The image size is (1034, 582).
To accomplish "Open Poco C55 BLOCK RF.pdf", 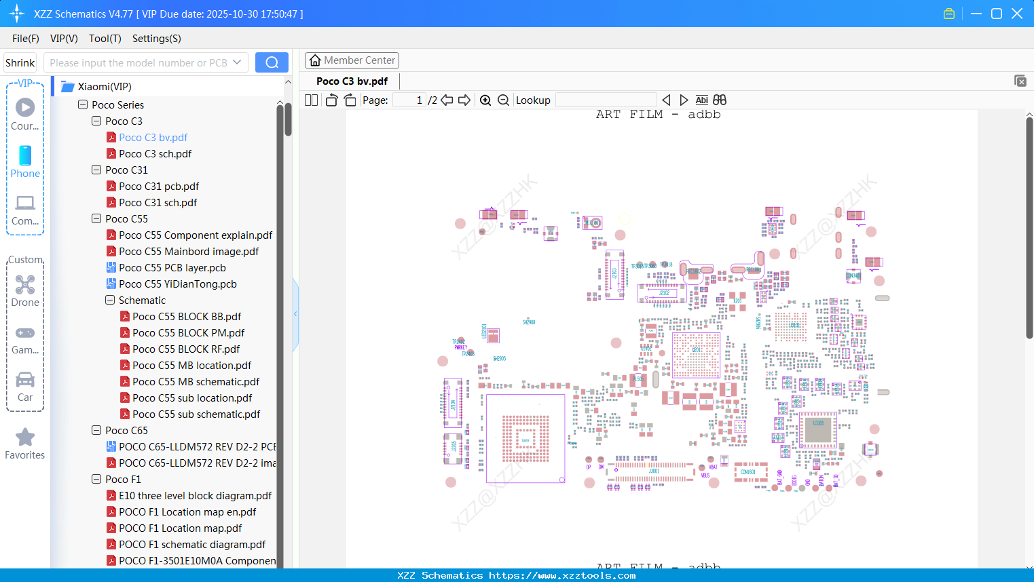I will 186,349.
